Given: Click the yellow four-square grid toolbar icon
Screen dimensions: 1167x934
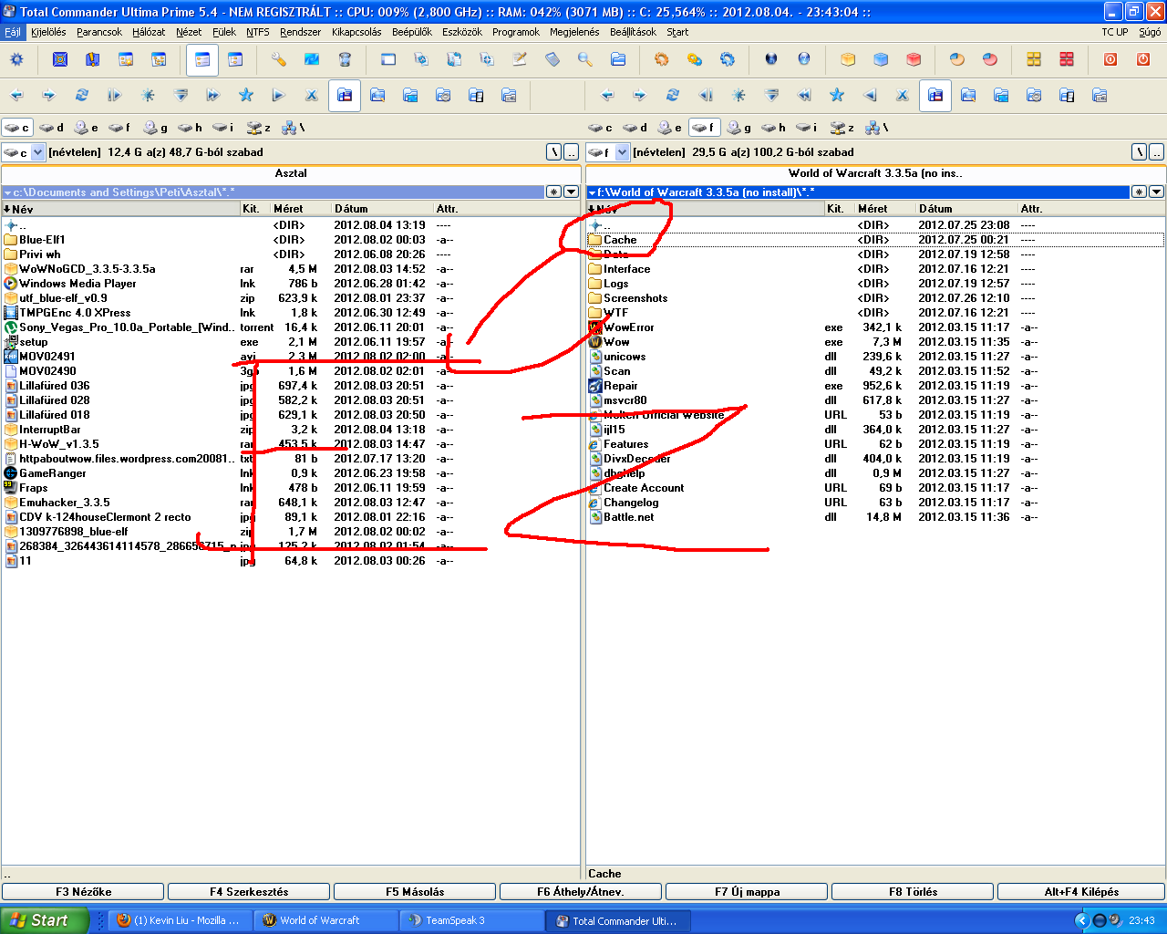Looking at the screenshot, I should click(x=1034, y=59).
